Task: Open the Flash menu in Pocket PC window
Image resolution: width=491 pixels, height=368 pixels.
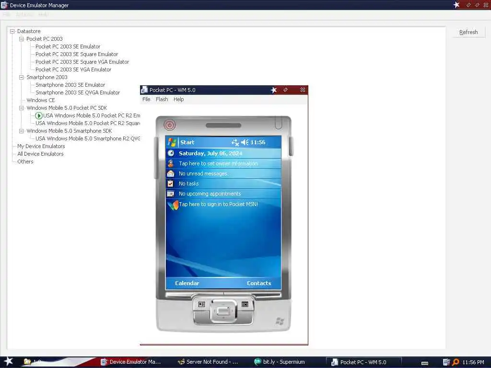Action: coord(162,99)
